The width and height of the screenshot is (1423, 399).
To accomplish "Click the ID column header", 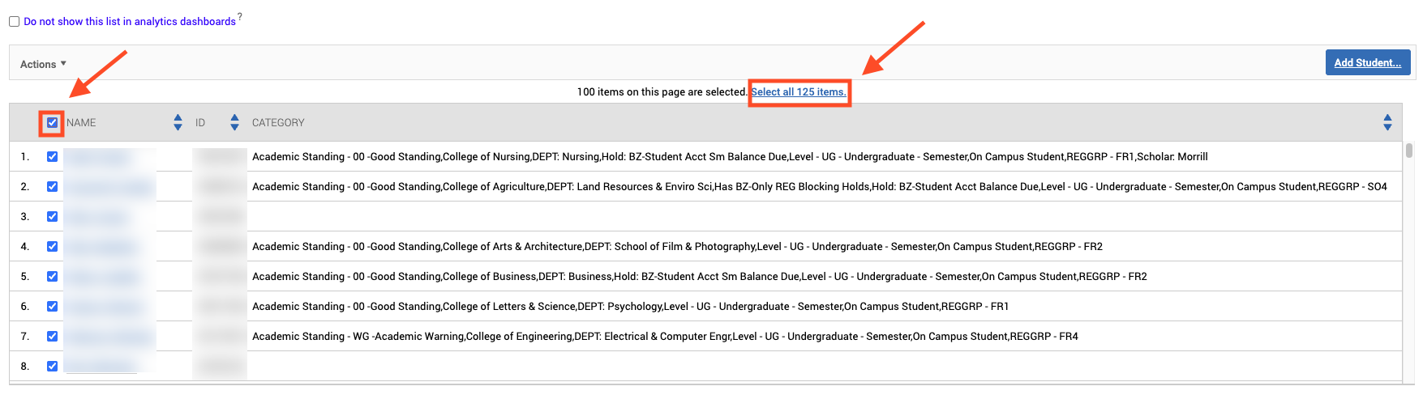I will (x=200, y=123).
